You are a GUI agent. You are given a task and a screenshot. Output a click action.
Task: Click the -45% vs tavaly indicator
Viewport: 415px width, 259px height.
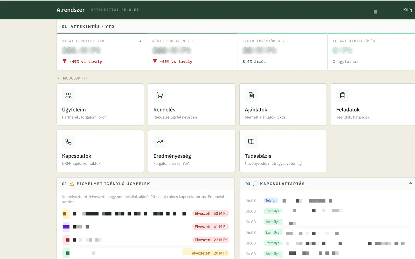coord(173,61)
